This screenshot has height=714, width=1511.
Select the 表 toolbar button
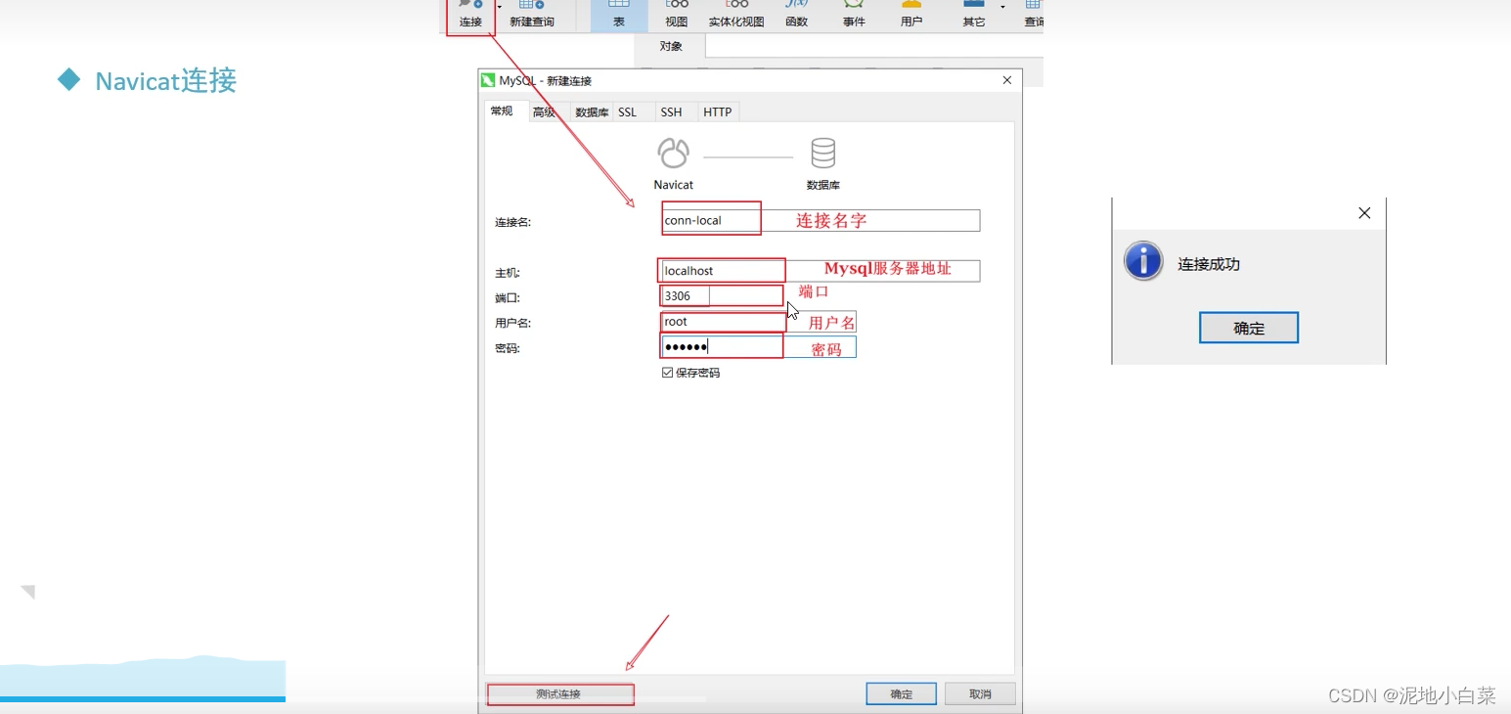click(619, 15)
